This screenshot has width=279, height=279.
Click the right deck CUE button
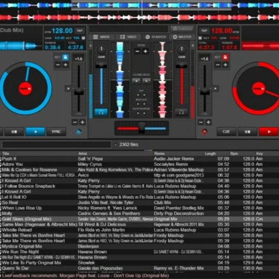pos(227,132)
